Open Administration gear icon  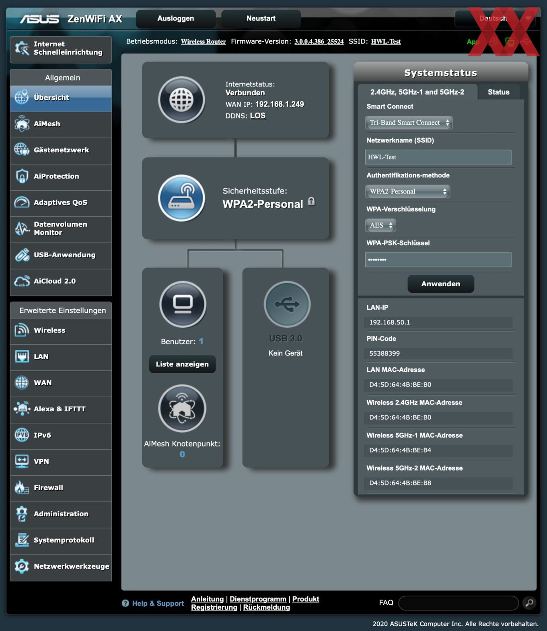pos(22,514)
